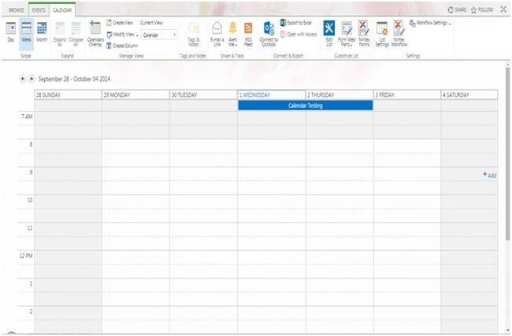The image size is (512, 336).
Task: Click the 4 Saturday column header
Action: pyautogui.click(x=469, y=95)
